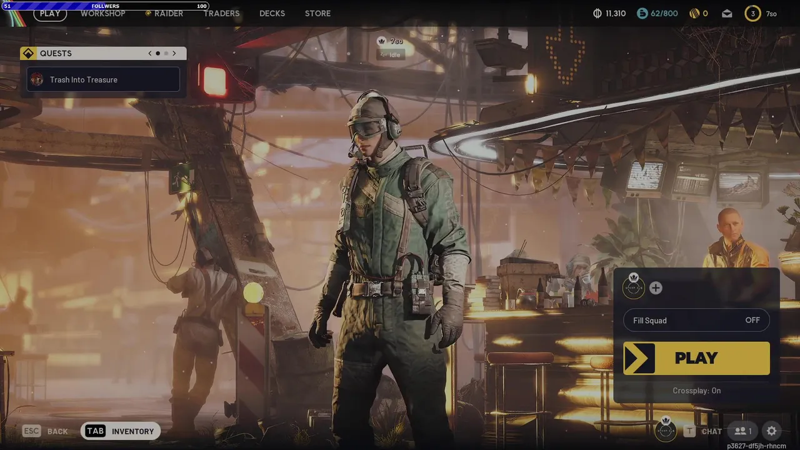Open the Trash Into Treasure quest

(x=103, y=79)
